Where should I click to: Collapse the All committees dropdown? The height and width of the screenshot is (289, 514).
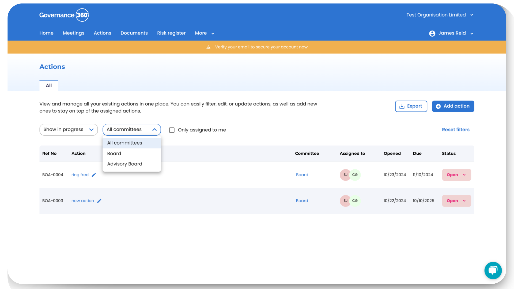tap(132, 130)
